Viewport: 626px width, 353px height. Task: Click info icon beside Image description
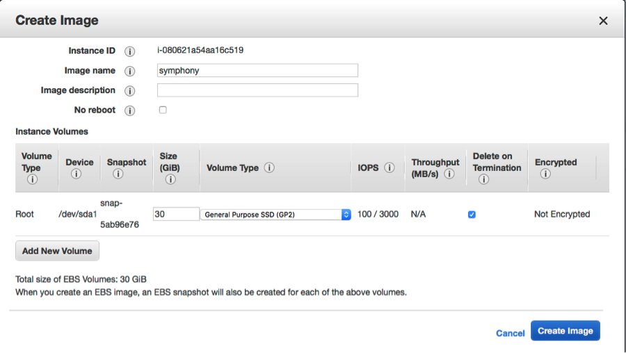129,91
